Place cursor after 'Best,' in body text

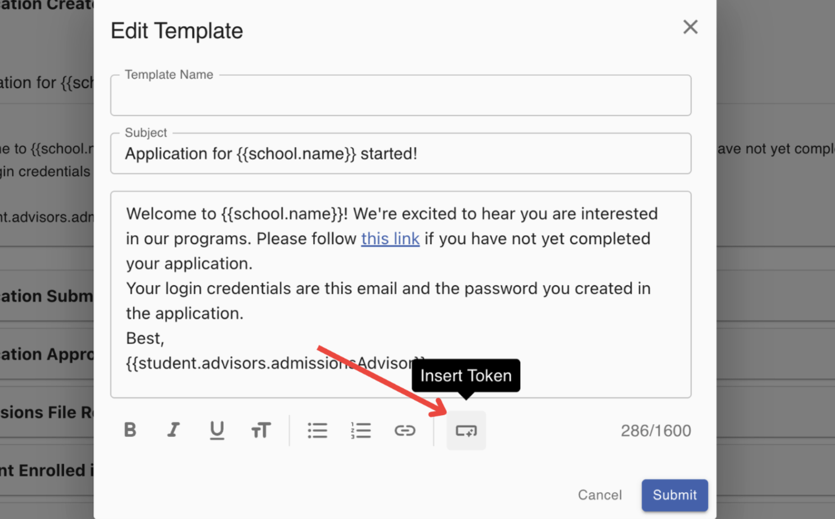pyautogui.click(x=165, y=338)
